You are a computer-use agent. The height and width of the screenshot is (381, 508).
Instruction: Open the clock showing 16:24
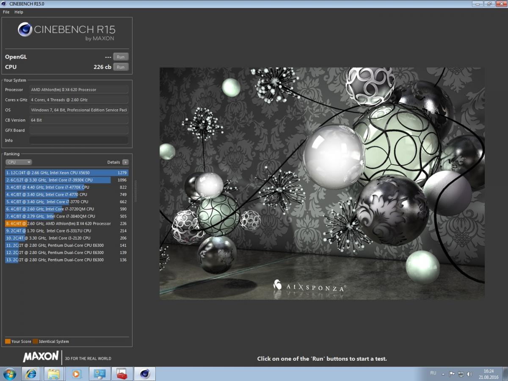pyautogui.click(x=489, y=374)
